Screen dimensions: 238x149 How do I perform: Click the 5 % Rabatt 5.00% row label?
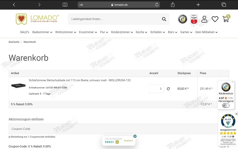pos(22,104)
